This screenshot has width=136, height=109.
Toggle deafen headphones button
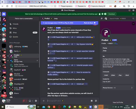click(30, 101)
